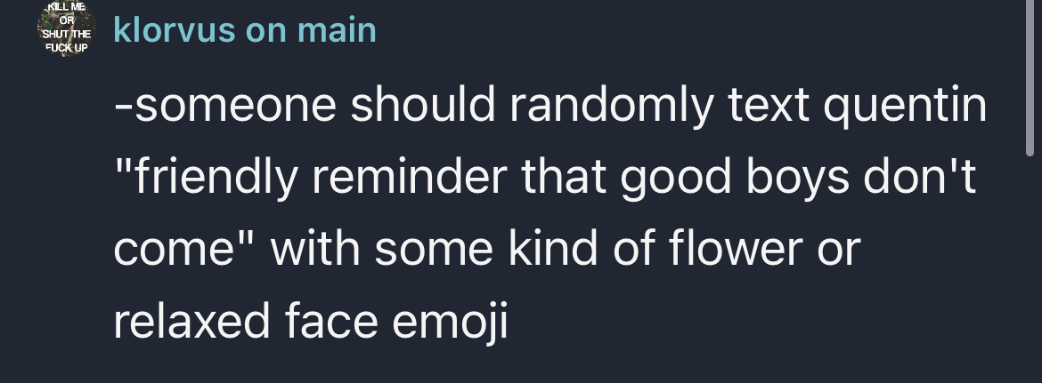Click the 'friendly reminder' line of text
1042x383 pixels.
pos(545,178)
